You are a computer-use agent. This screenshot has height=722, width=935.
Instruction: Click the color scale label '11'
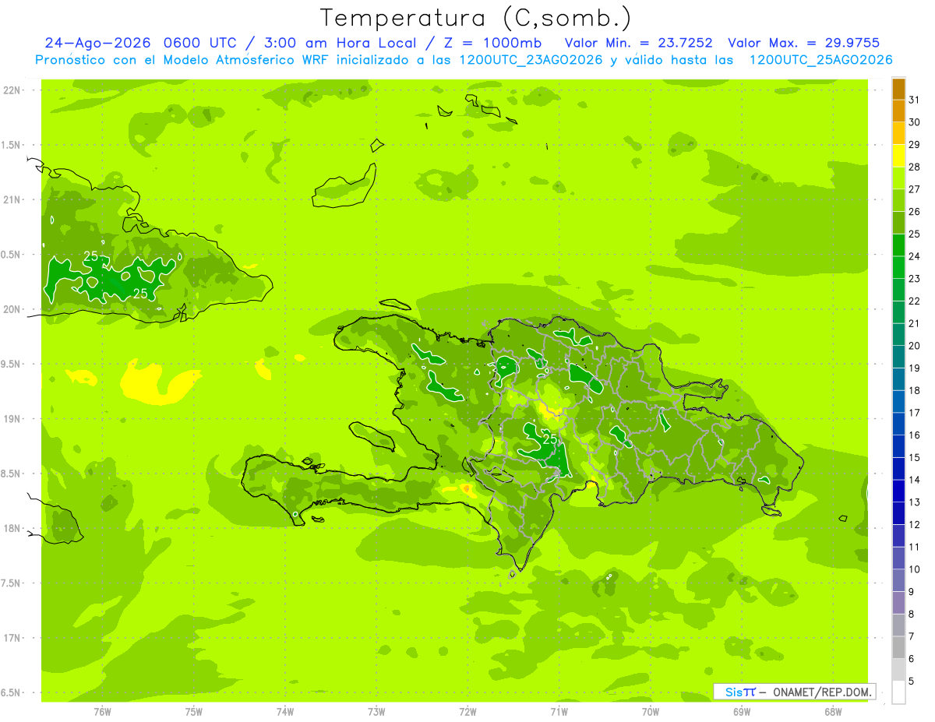coord(915,547)
